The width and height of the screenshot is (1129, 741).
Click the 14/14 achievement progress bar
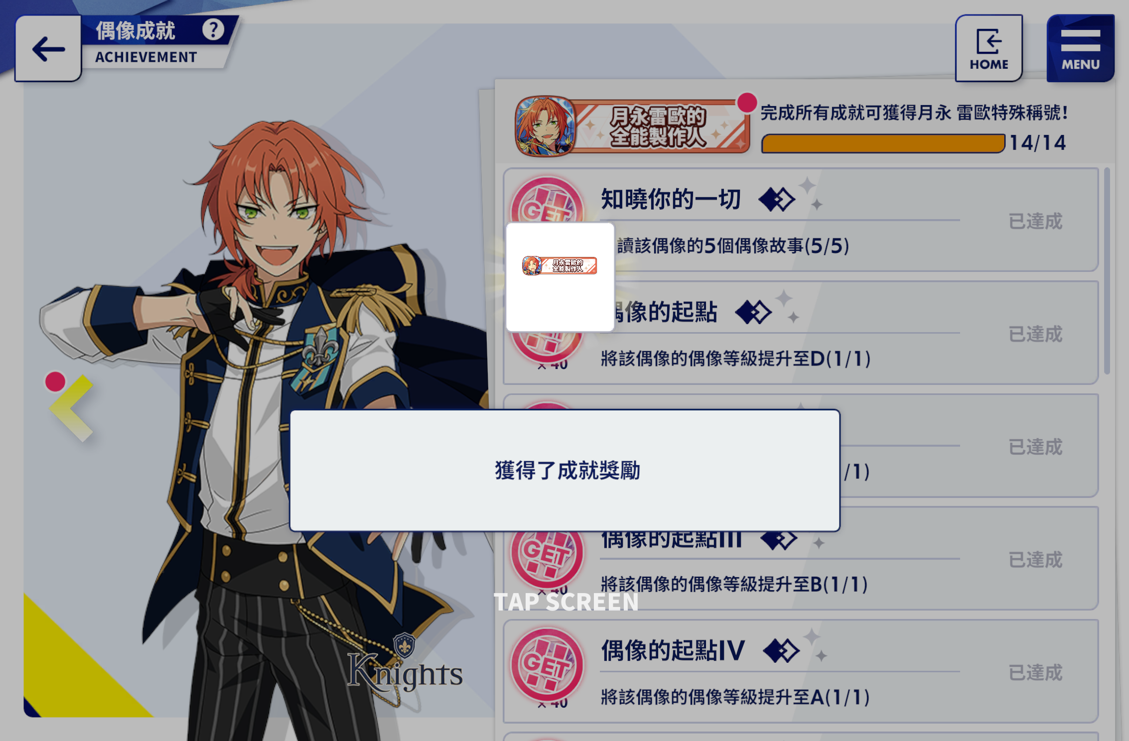(x=883, y=143)
